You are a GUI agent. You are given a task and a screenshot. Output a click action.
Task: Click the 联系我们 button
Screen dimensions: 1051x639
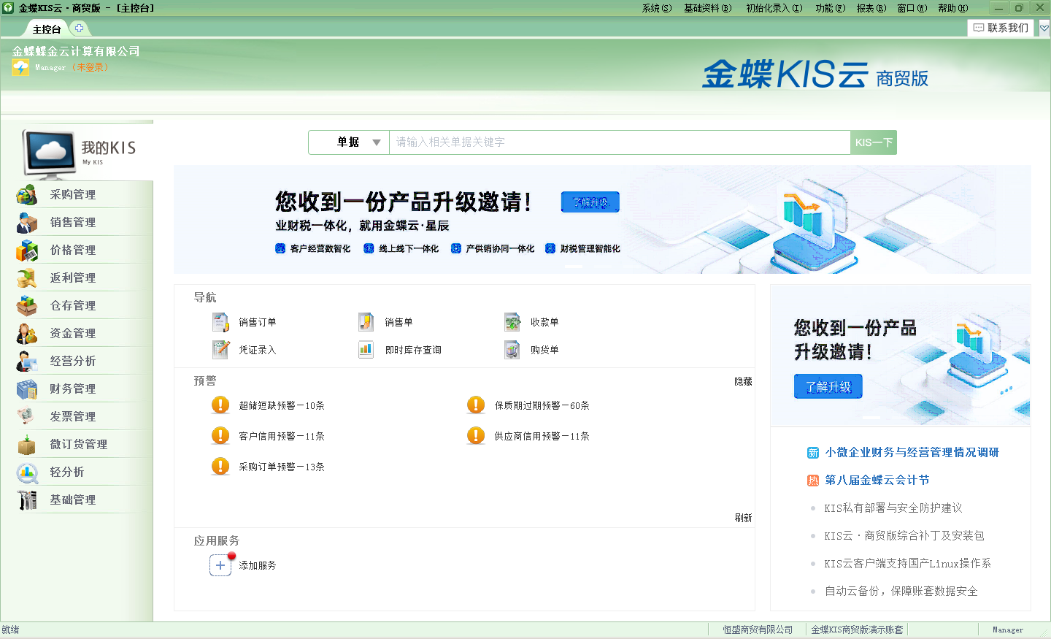pyautogui.click(x=1001, y=28)
